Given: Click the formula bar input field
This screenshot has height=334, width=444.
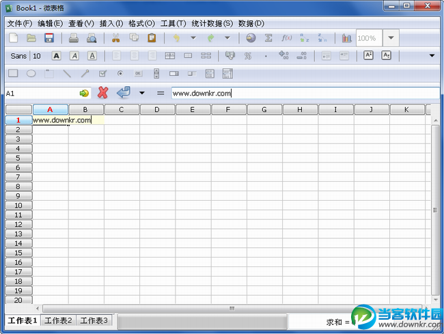Looking at the screenshot, I should click(305, 93).
